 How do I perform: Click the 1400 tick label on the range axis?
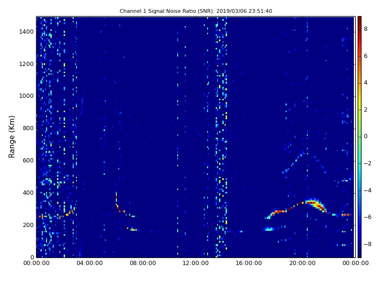click(27, 32)
